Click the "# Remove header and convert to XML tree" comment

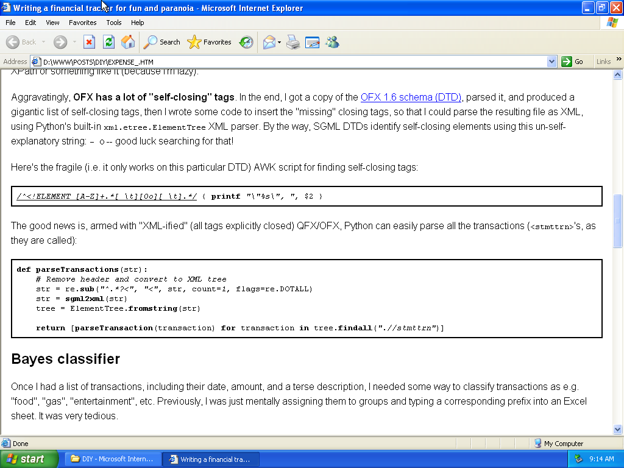pyautogui.click(x=131, y=279)
